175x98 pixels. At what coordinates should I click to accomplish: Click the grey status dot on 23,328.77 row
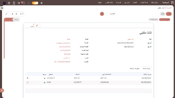point(45,78)
